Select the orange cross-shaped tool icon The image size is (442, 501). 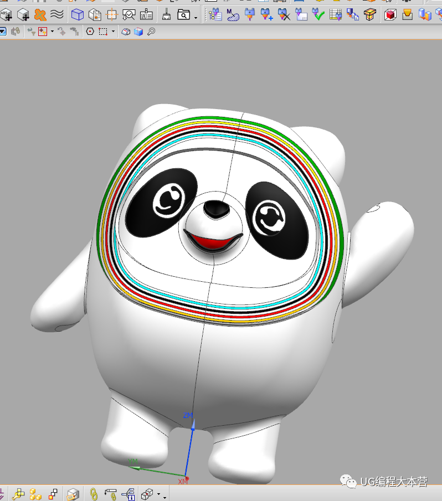click(x=40, y=15)
